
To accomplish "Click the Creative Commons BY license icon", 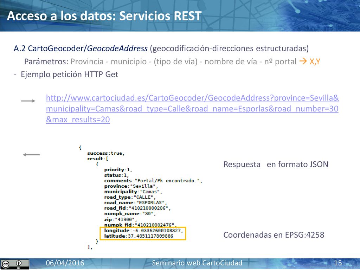I will click(x=15, y=264).
